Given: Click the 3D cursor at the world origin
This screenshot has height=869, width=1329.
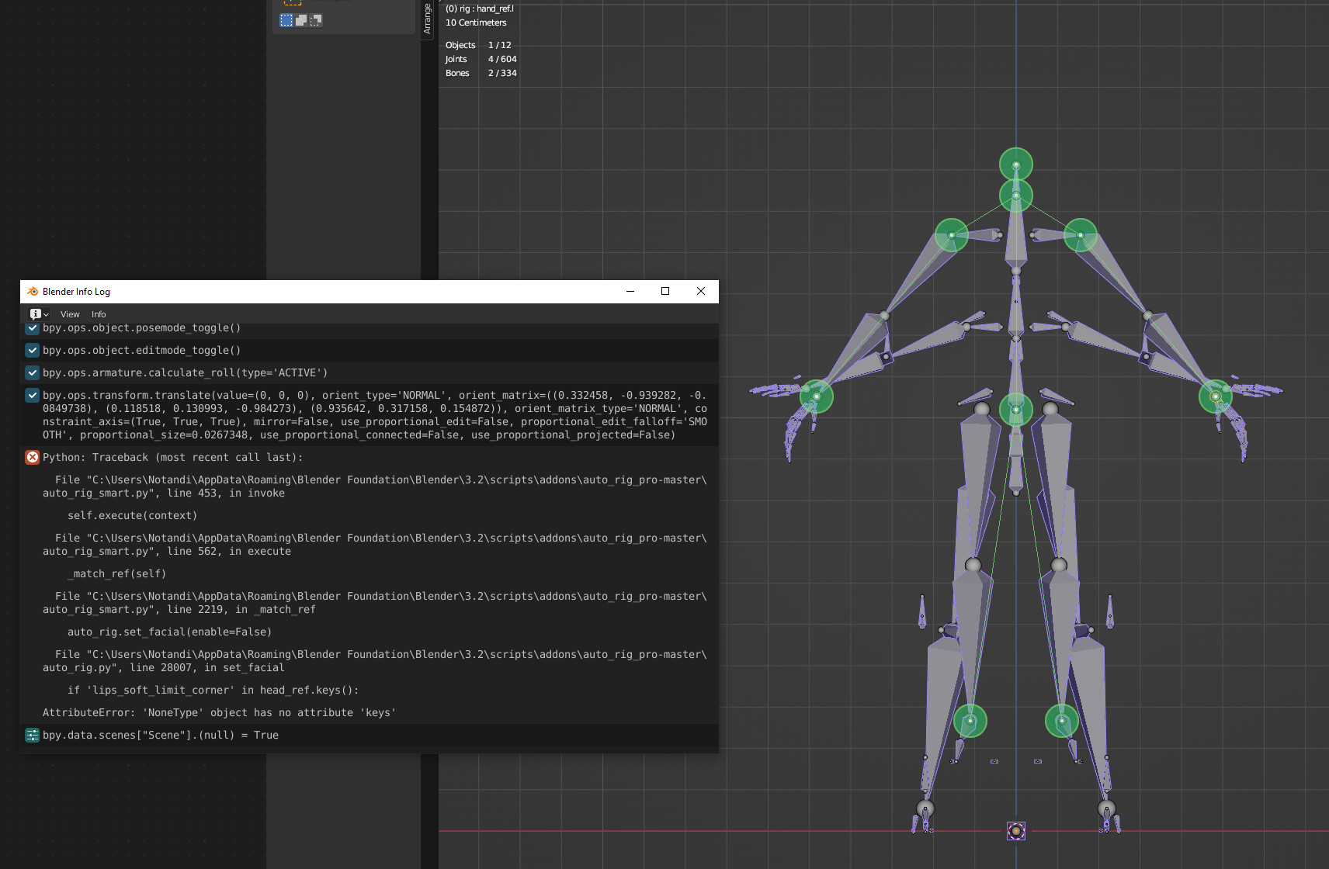Looking at the screenshot, I should 1016,831.
